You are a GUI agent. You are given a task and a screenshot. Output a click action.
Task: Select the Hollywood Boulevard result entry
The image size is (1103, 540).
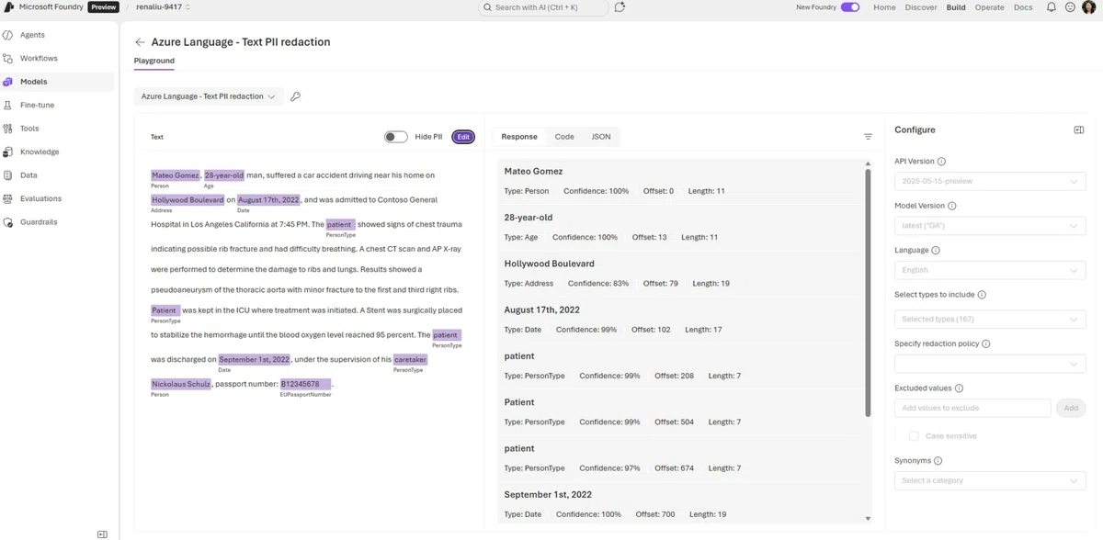pyautogui.click(x=680, y=274)
